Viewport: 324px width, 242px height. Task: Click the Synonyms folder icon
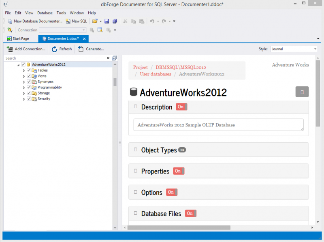click(34, 82)
